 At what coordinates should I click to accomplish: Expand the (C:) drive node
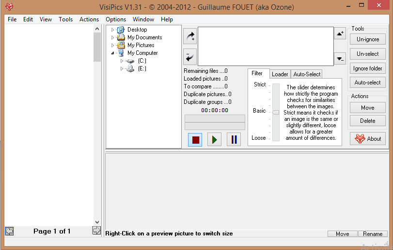click(122, 61)
